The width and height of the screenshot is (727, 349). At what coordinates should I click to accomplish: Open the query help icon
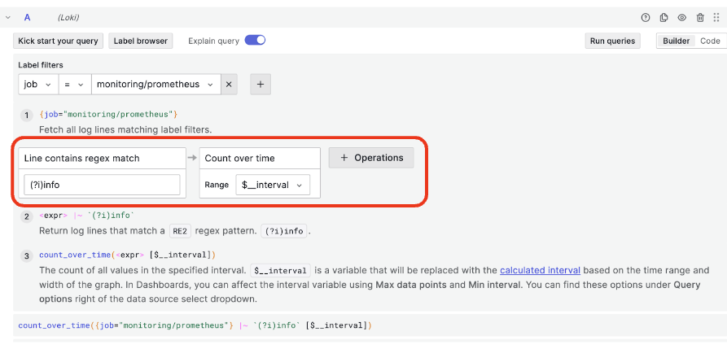point(646,17)
